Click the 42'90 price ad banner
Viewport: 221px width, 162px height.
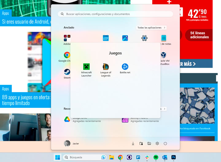[197, 15]
